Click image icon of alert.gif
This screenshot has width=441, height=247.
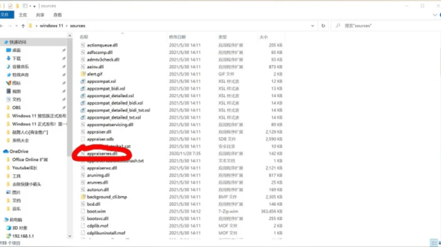pyautogui.click(x=83, y=74)
